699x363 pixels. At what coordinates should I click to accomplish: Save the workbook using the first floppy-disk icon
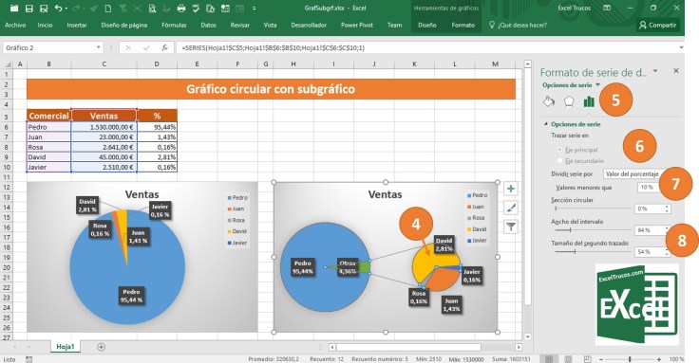(29, 8)
